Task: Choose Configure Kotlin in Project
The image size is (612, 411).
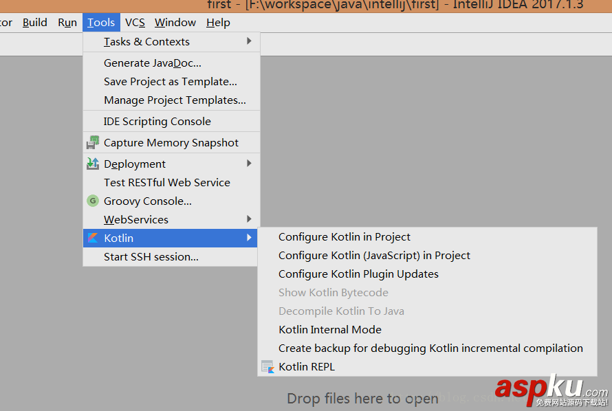Action: coord(428,237)
